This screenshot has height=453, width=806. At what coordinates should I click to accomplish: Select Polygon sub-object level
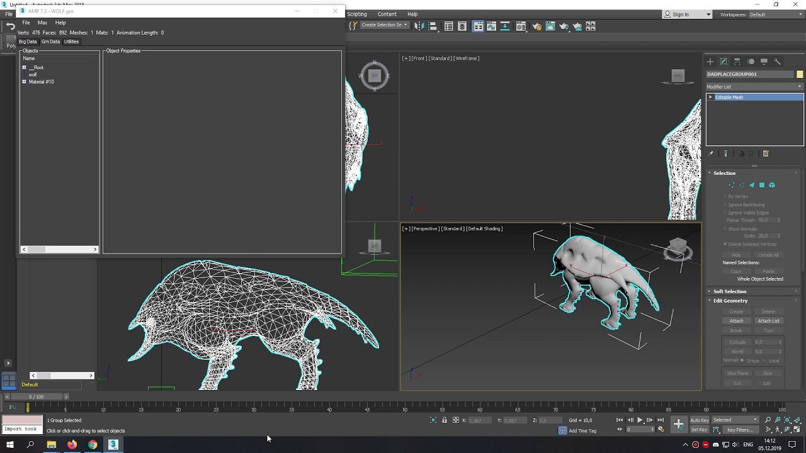tap(762, 185)
